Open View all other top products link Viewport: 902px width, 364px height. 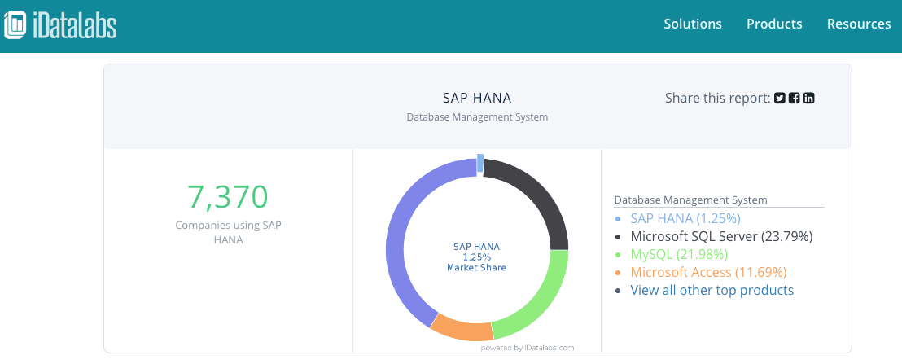(x=712, y=290)
